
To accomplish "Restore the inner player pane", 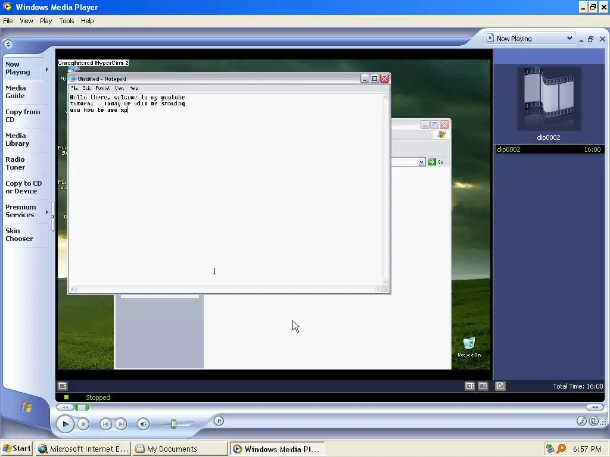I will (590, 39).
